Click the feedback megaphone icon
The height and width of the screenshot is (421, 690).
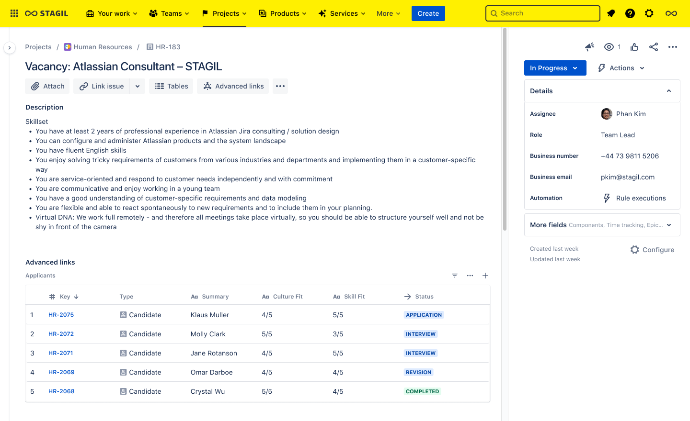pyautogui.click(x=590, y=47)
